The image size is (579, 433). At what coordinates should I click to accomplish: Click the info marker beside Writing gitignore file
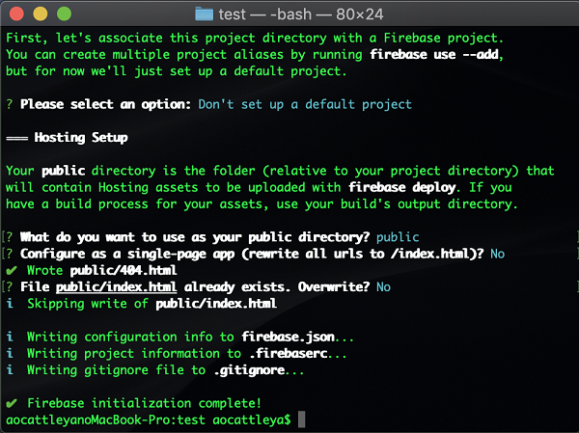pyautogui.click(x=10, y=369)
